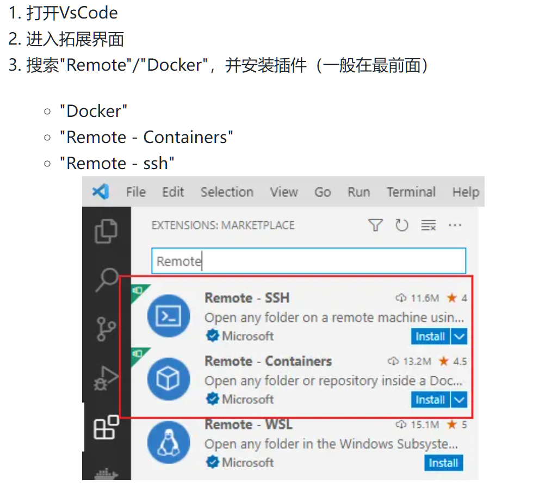The image size is (533, 485).
Task: Install the Remote - SSH extension
Action: 430,337
